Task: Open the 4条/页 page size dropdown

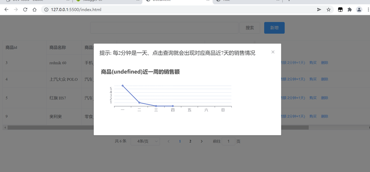Action: [x=145, y=141]
